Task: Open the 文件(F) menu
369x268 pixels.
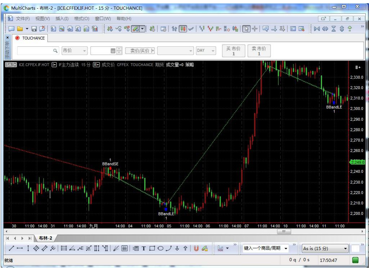Action: click(x=23, y=19)
